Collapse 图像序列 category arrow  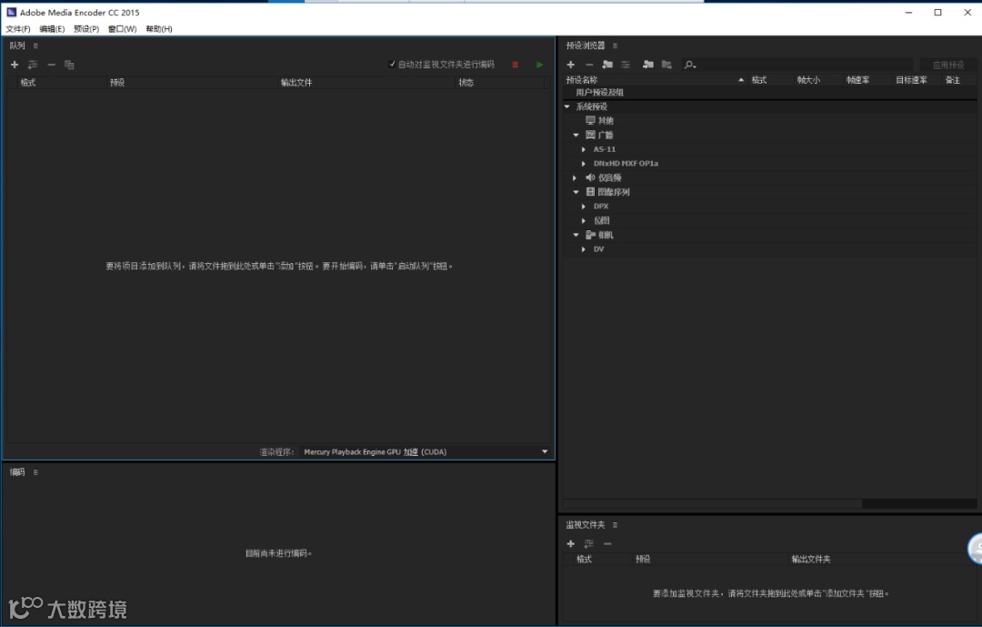point(576,192)
